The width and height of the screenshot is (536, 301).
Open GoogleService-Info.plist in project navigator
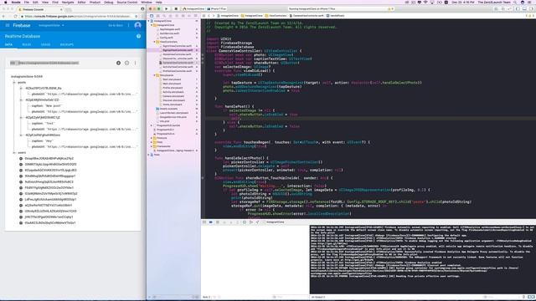[173, 117]
